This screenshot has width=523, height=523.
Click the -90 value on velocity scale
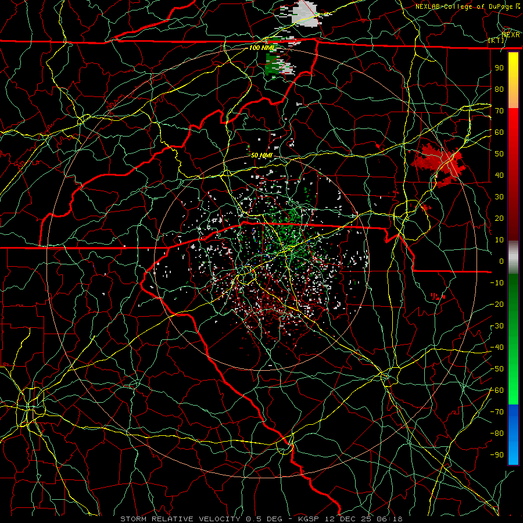pyautogui.click(x=497, y=455)
